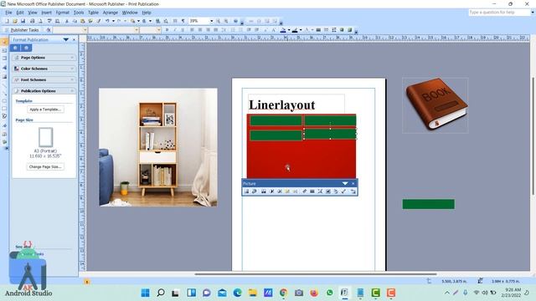This screenshot has height=301, width=536.
Task: Open the Insert menu
Action: (x=47, y=13)
